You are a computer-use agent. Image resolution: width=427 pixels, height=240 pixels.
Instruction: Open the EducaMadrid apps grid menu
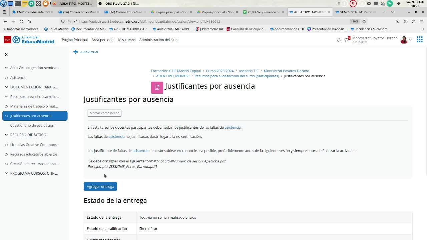pyautogui.click(x=419, y=40)
